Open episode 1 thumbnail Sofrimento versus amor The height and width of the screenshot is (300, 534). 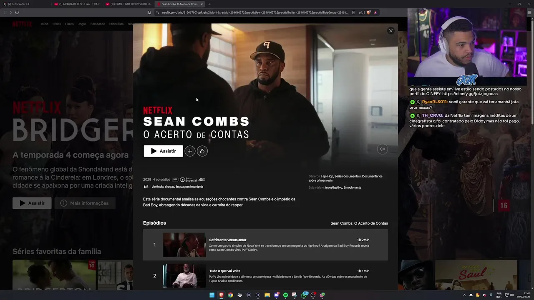pos(184,245)
